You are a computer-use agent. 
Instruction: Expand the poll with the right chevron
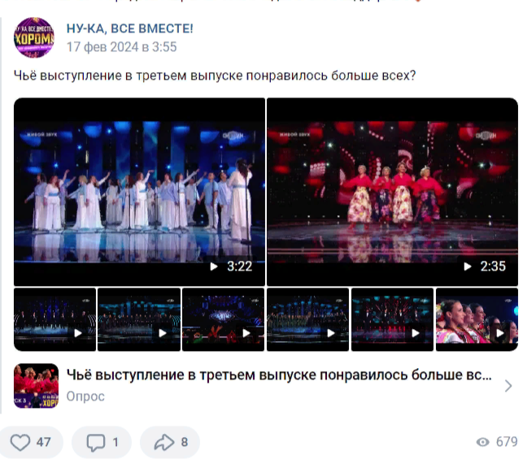tap(508, 386)
